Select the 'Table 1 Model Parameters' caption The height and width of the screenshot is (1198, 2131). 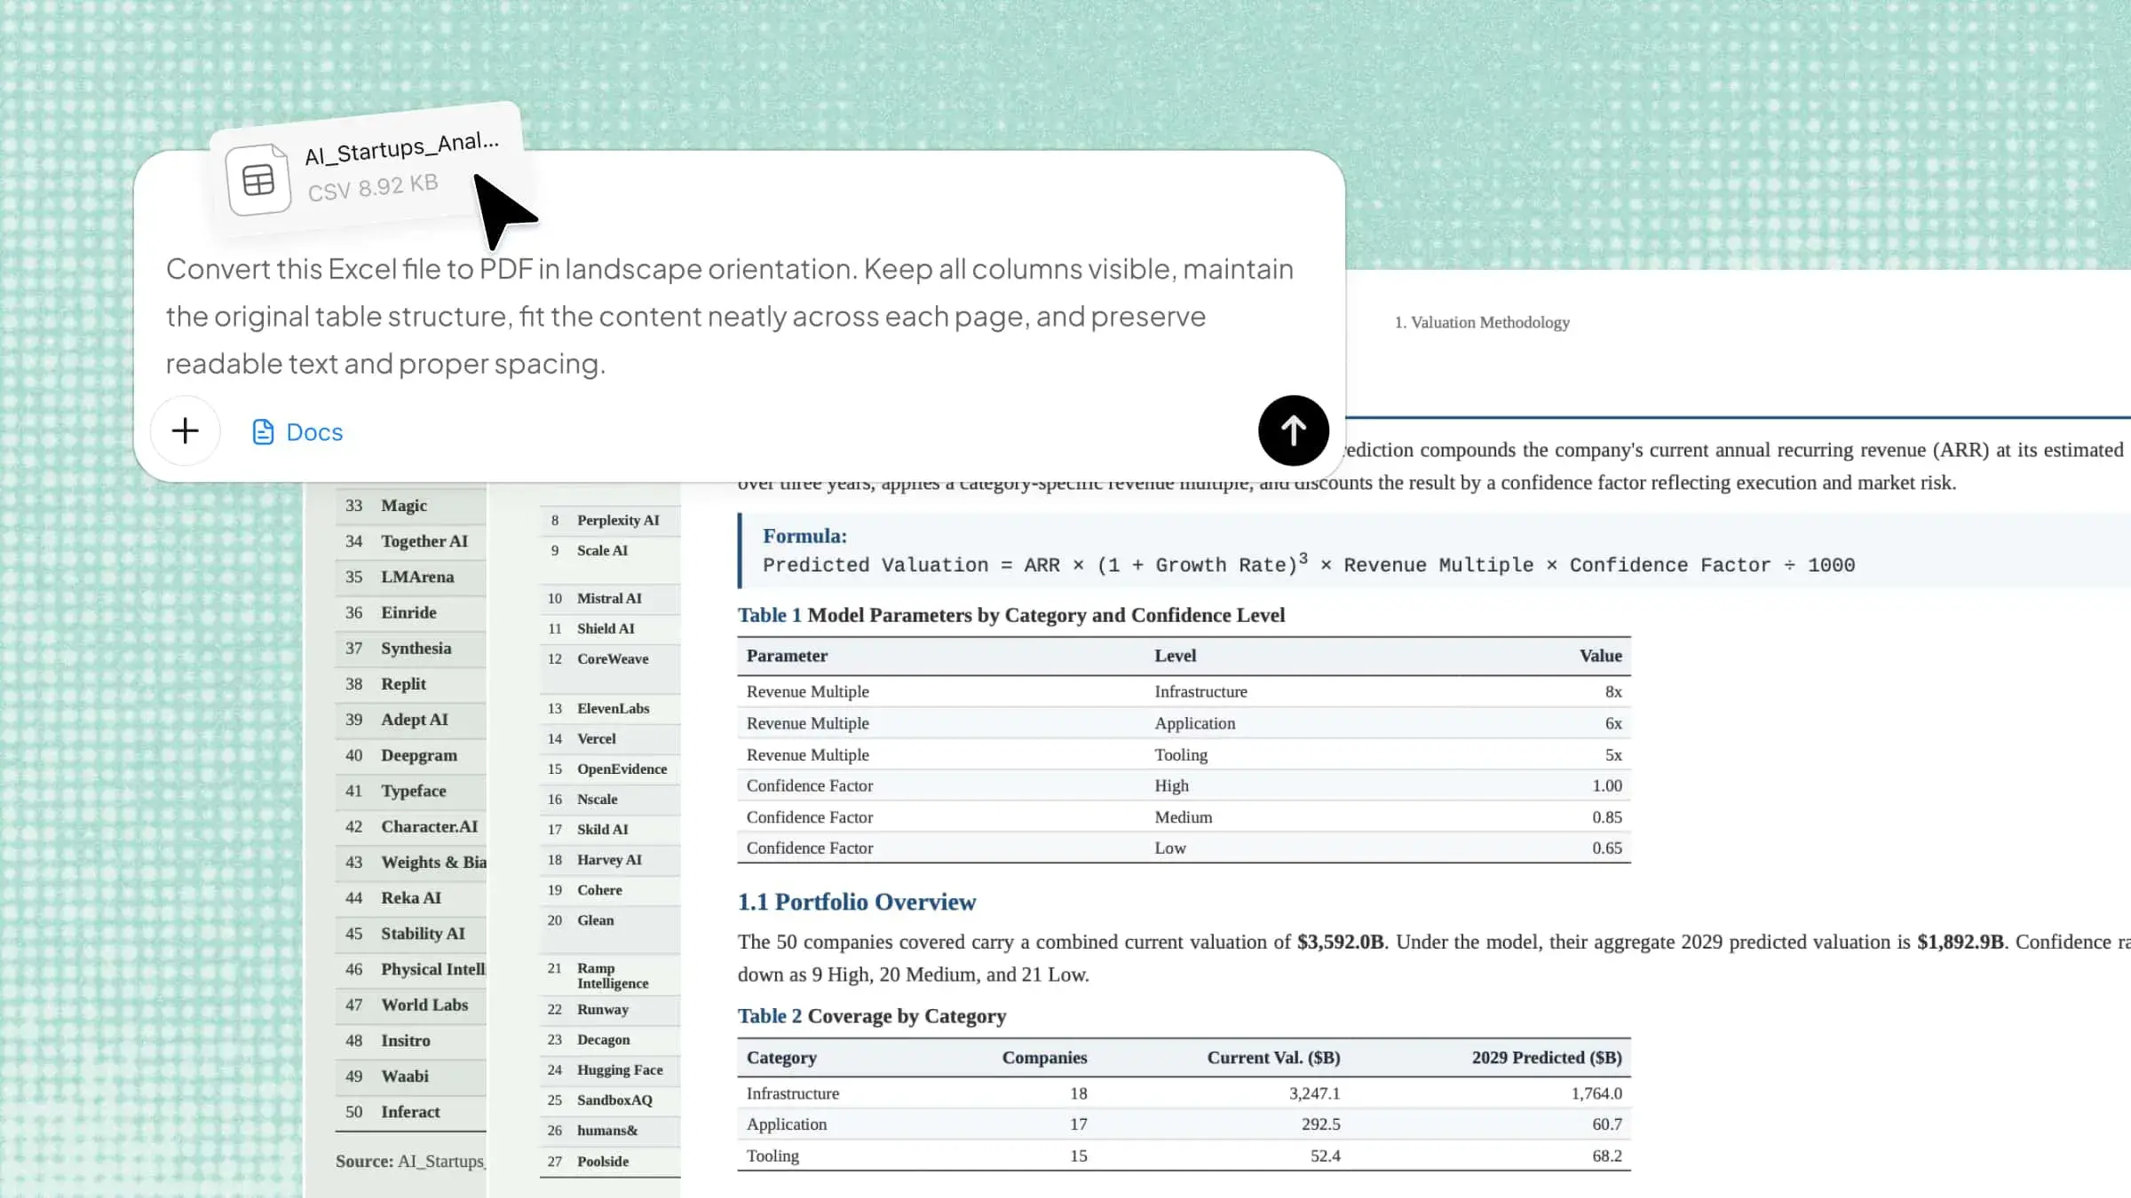(x=1011, y=615)
